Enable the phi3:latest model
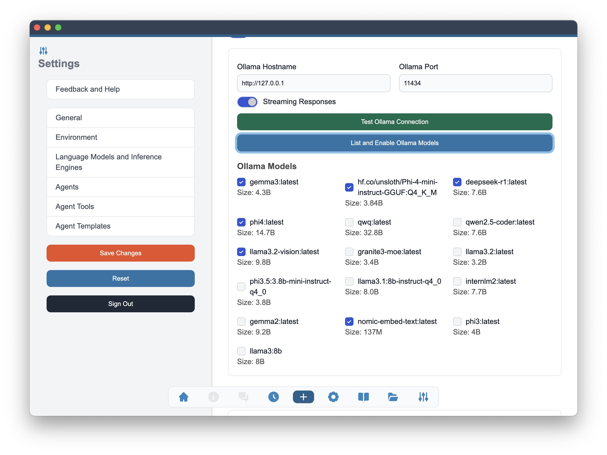The height and width of the screenshot is (455, 607). [x=457, y=321]
